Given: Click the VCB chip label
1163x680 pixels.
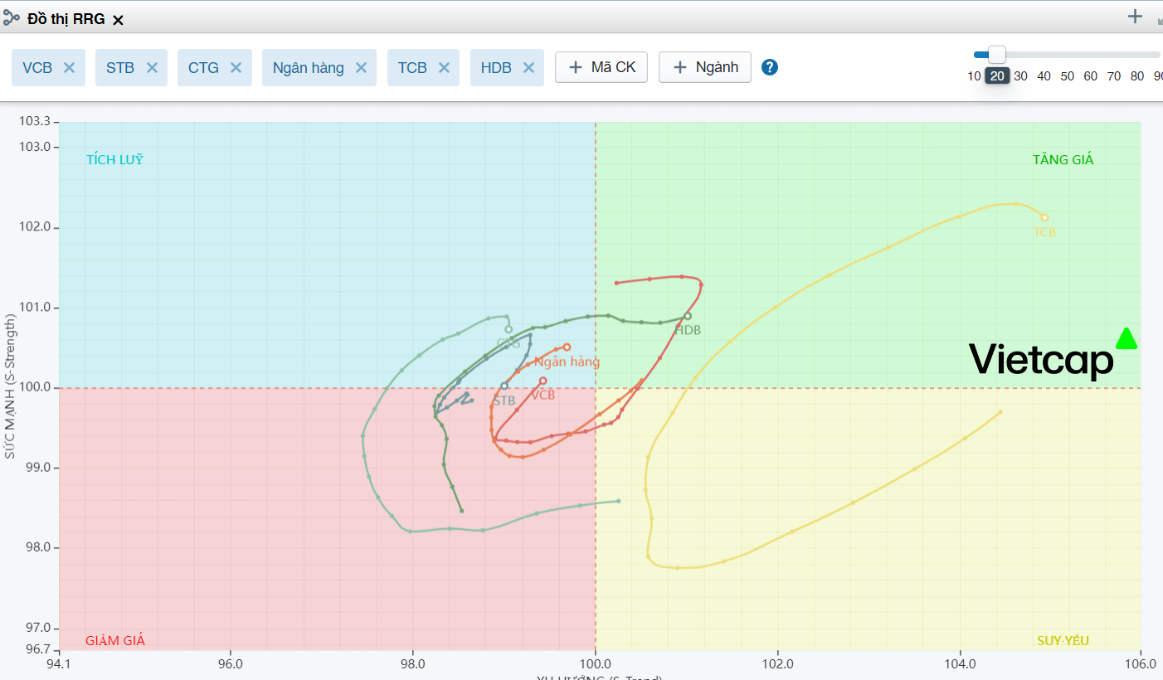Looking at the screenshot, I should click(37, 68).
